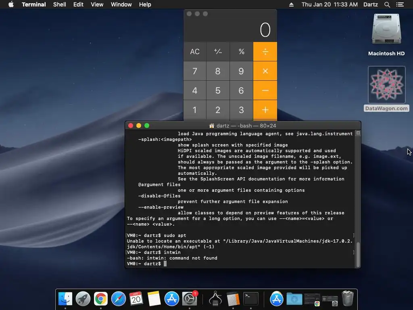Viewport: 413px width, 310px height.
Task: Click the multiply operator in Calculator
Action: (x=265, y=71)
